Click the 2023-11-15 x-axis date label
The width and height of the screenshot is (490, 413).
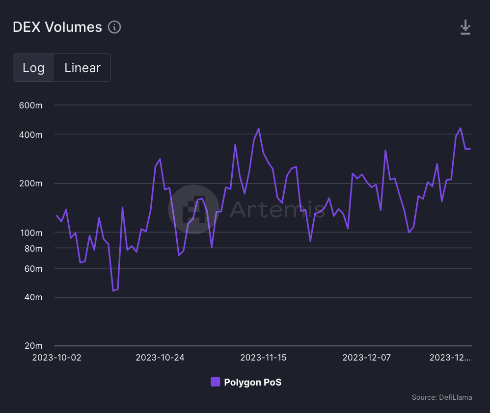pyautogui.click(x=263, y=358)
